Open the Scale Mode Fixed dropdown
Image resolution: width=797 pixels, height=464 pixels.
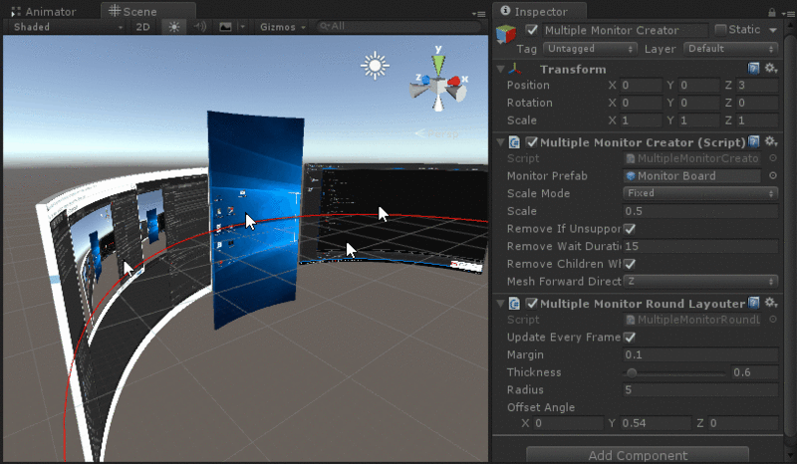click(700, 193)
